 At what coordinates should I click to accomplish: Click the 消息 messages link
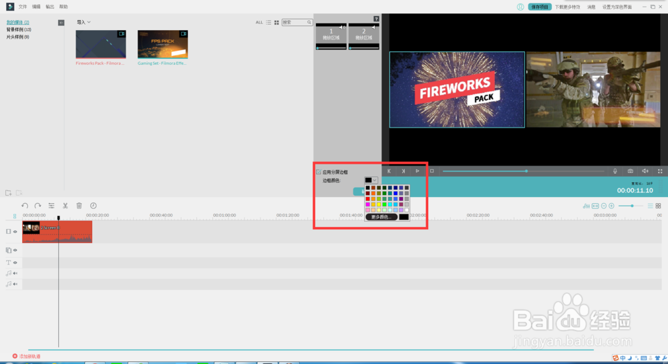[x=591, y=7]
